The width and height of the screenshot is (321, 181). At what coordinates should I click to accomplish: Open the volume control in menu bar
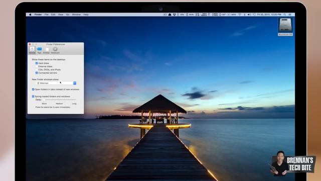[249, 15]
